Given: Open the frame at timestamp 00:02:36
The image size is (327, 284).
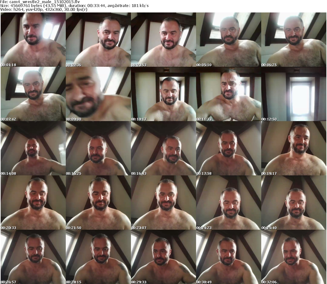Looking at the screenshot, I should 98,40.
